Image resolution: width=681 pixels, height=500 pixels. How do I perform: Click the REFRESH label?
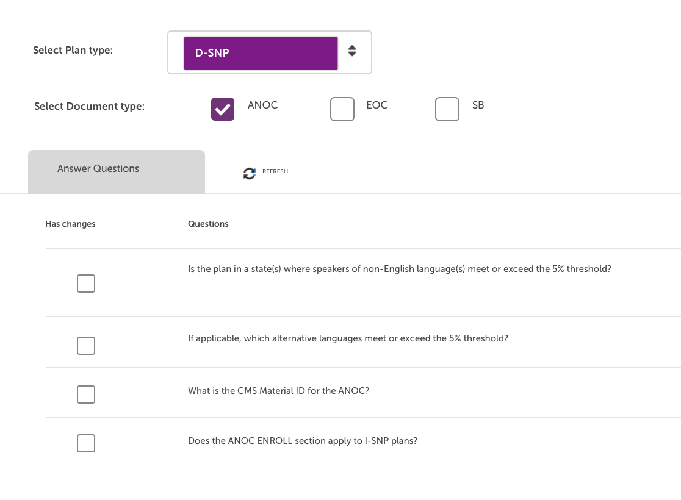(x=275, y=171)
